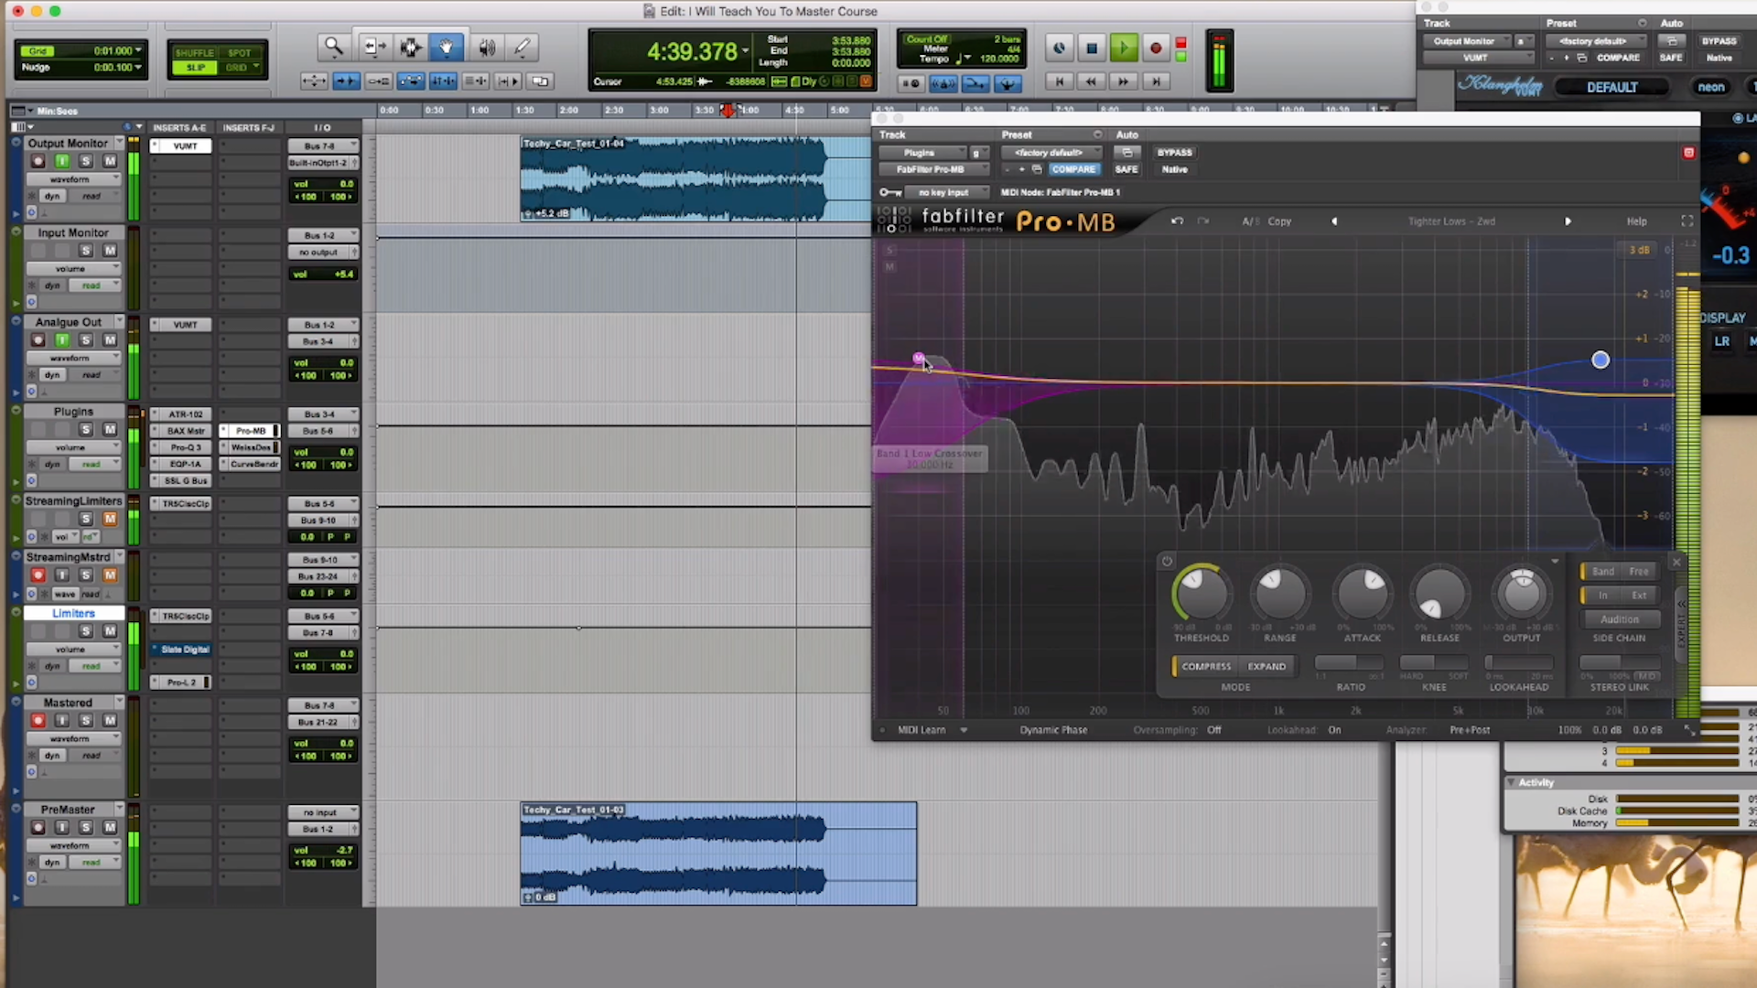Click the Stop transport button

coord(1092,48)
